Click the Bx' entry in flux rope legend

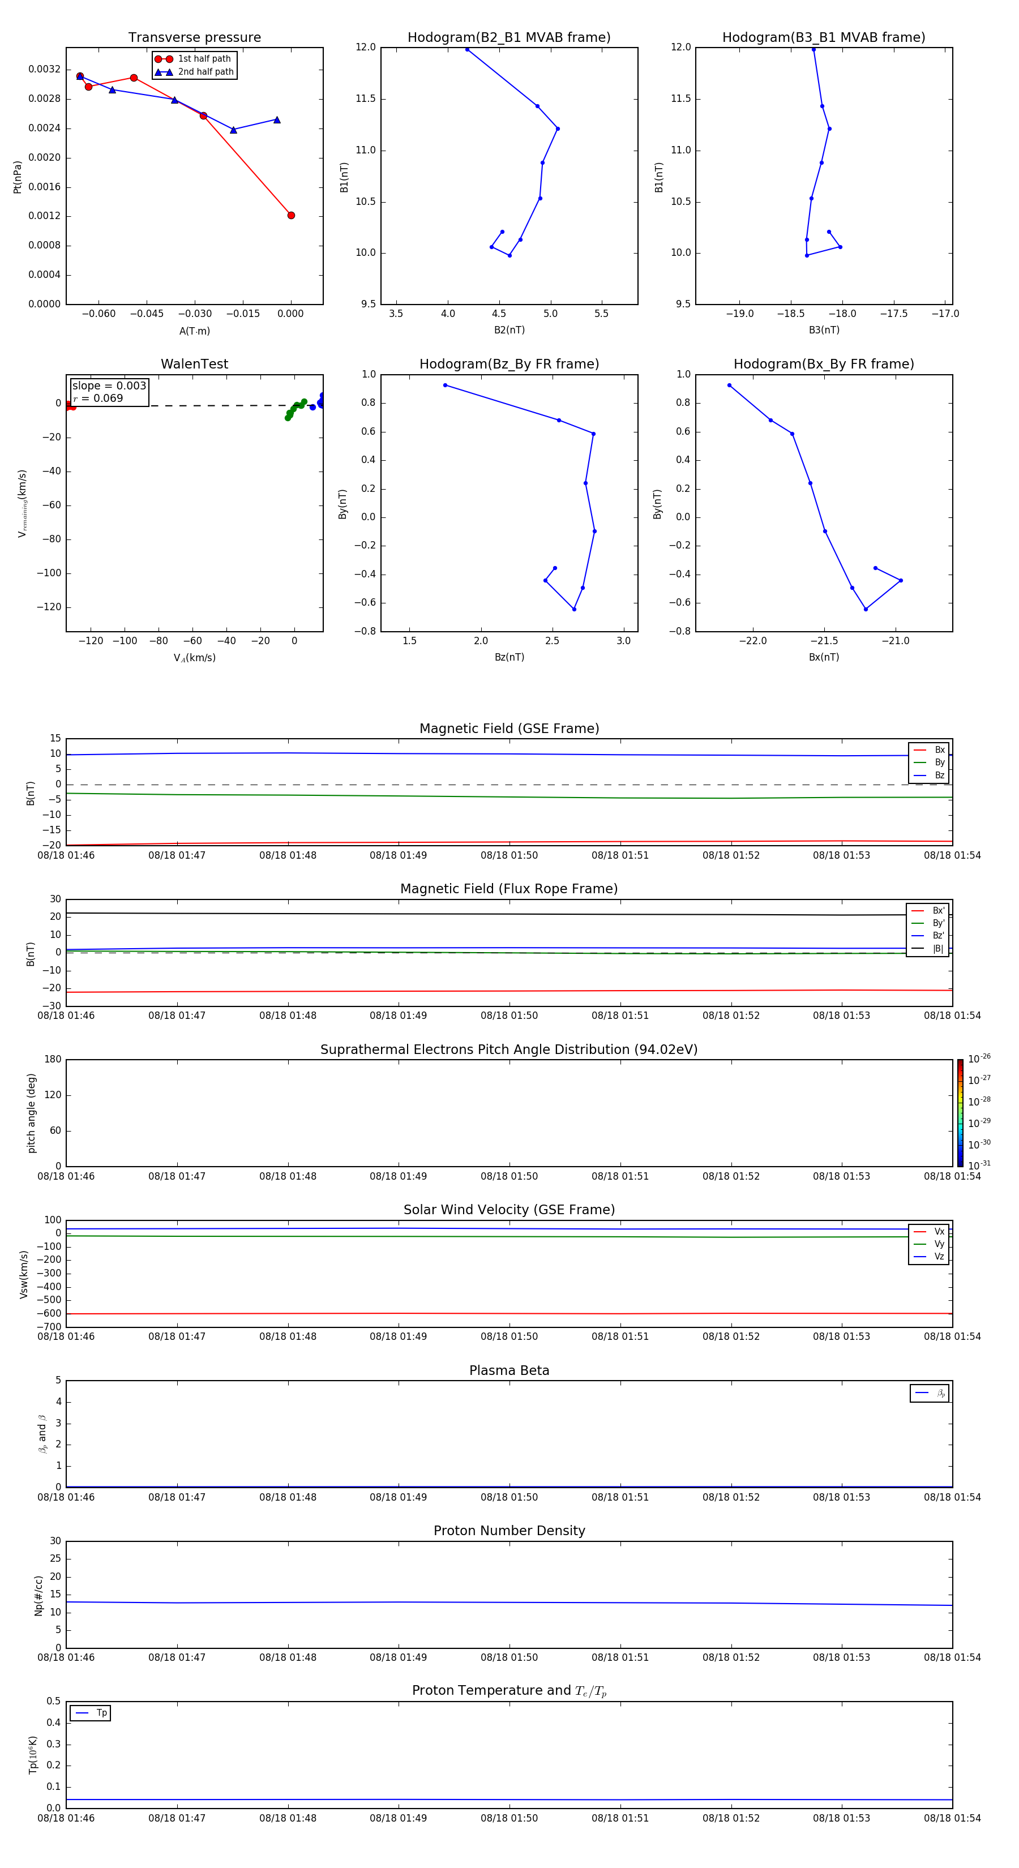(928, 911)
